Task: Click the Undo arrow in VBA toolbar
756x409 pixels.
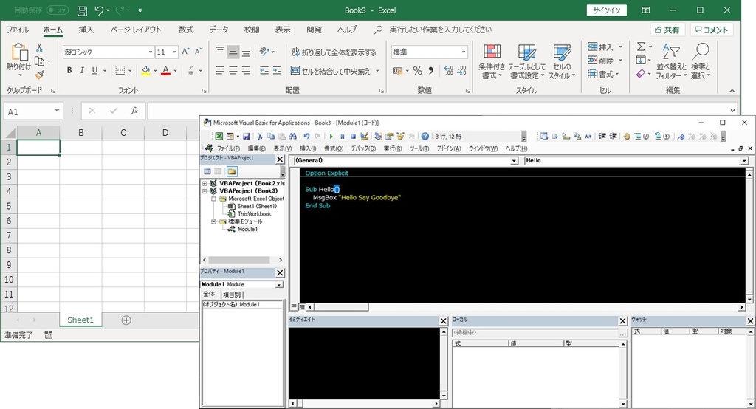Action: [306, 137]
